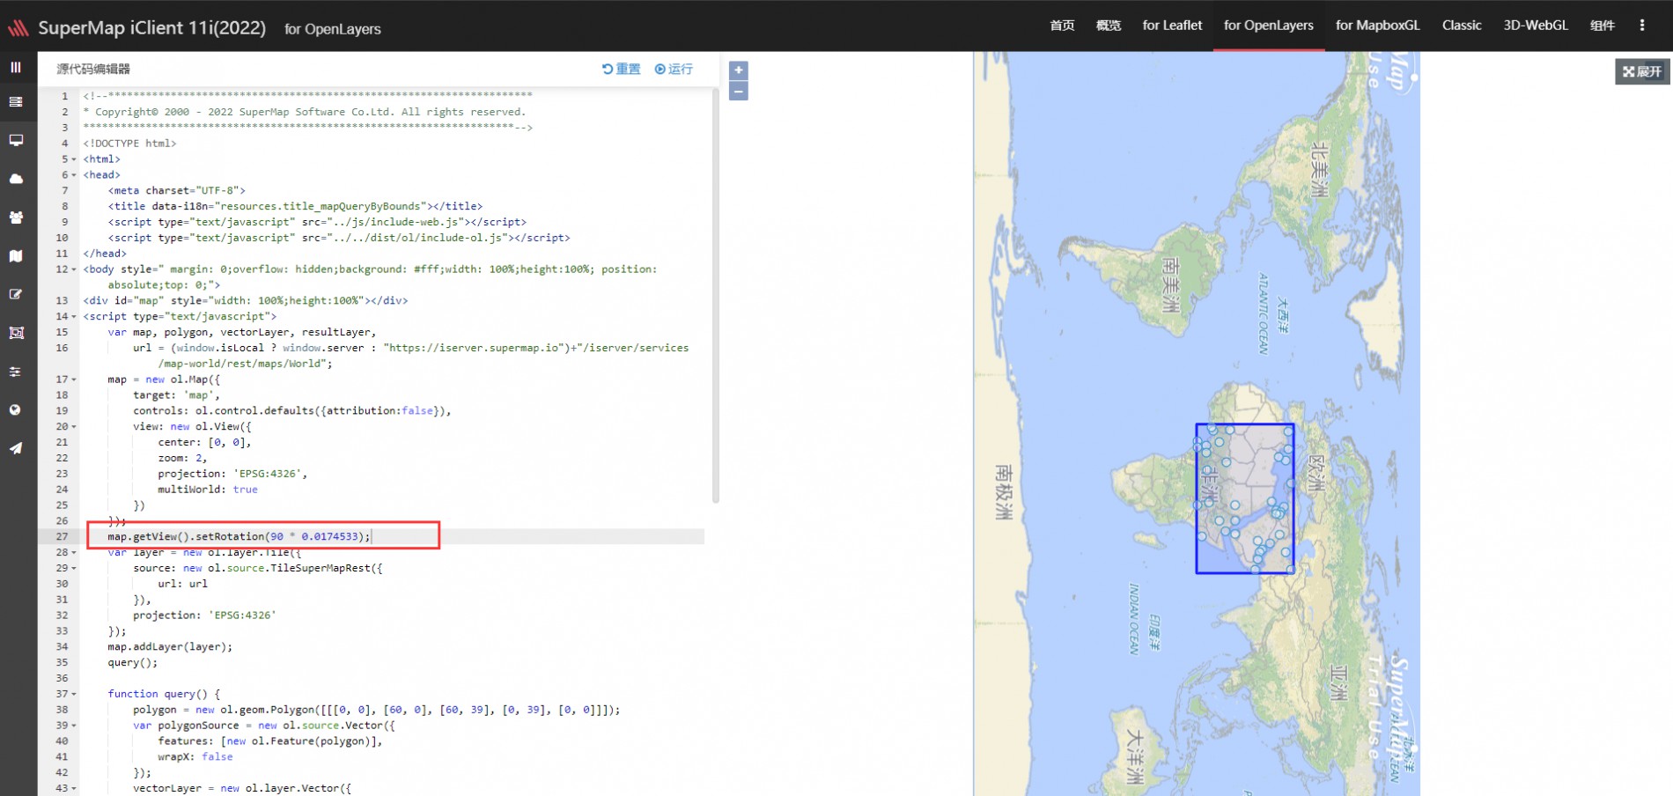Open the object group sidebar icon
Image resolution: width=1673 pixels, height=796 pixels.
click(x=16, y=333)
